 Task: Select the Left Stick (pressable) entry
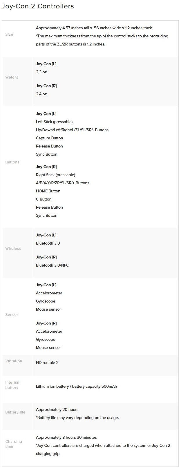point(54,122)
